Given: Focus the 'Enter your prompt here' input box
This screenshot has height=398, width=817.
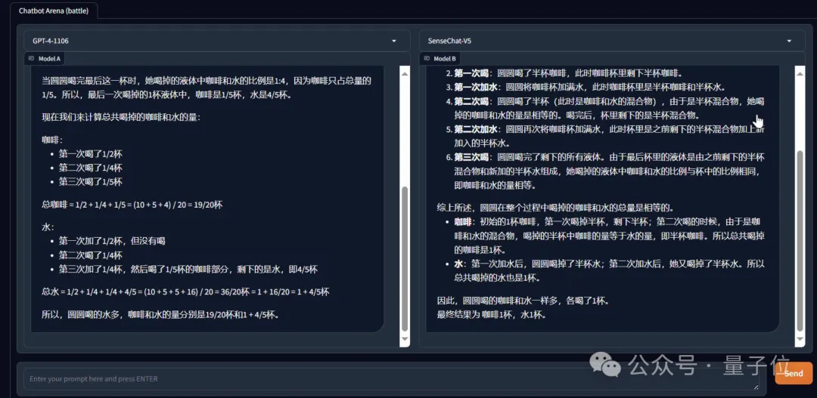Looking at the screenshot, I should click(x=378, y=378).
